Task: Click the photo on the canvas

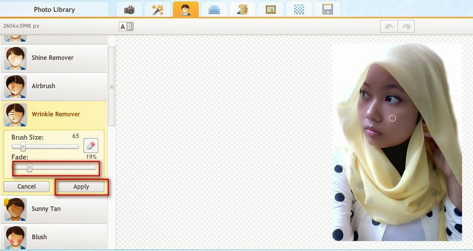Action: click(397, 142)
